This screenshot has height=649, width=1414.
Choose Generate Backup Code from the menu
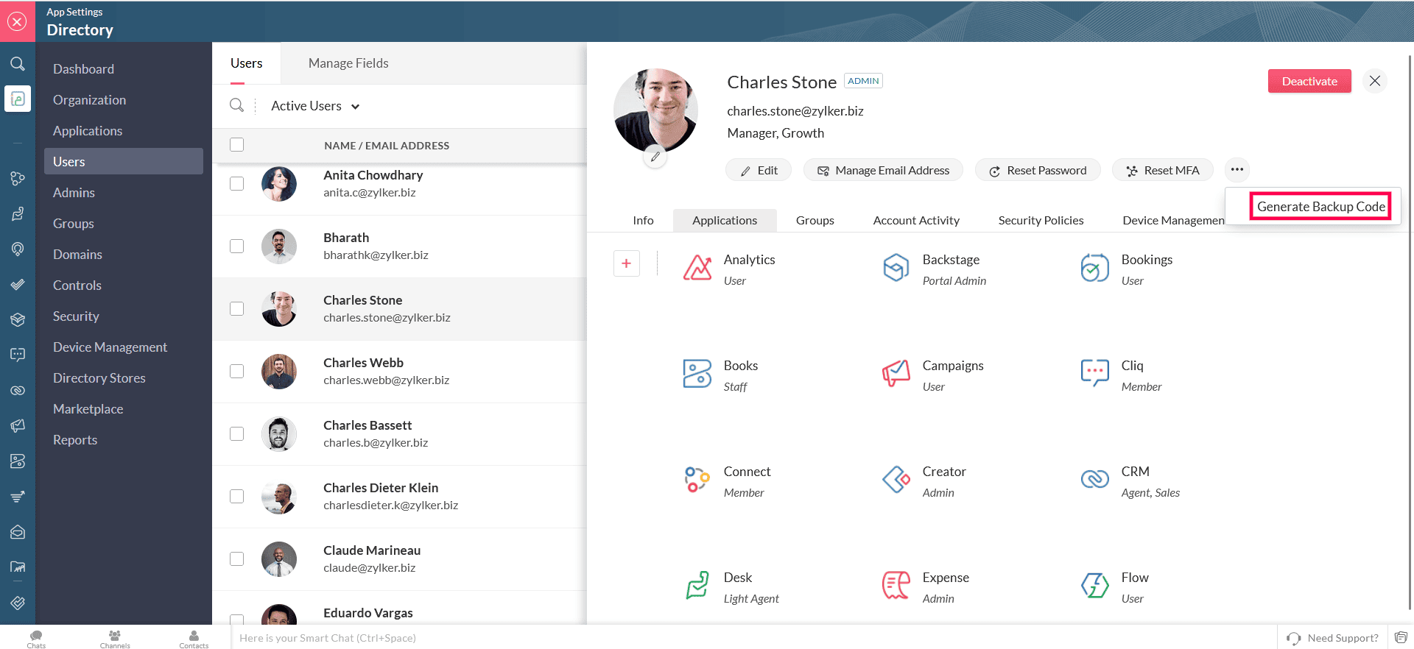tap(1321, 207)
